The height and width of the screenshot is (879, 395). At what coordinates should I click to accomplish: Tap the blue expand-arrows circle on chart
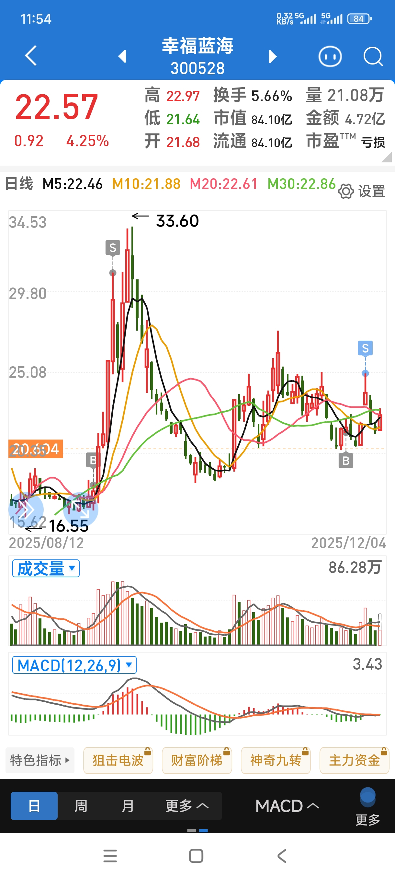coord(81,510)
